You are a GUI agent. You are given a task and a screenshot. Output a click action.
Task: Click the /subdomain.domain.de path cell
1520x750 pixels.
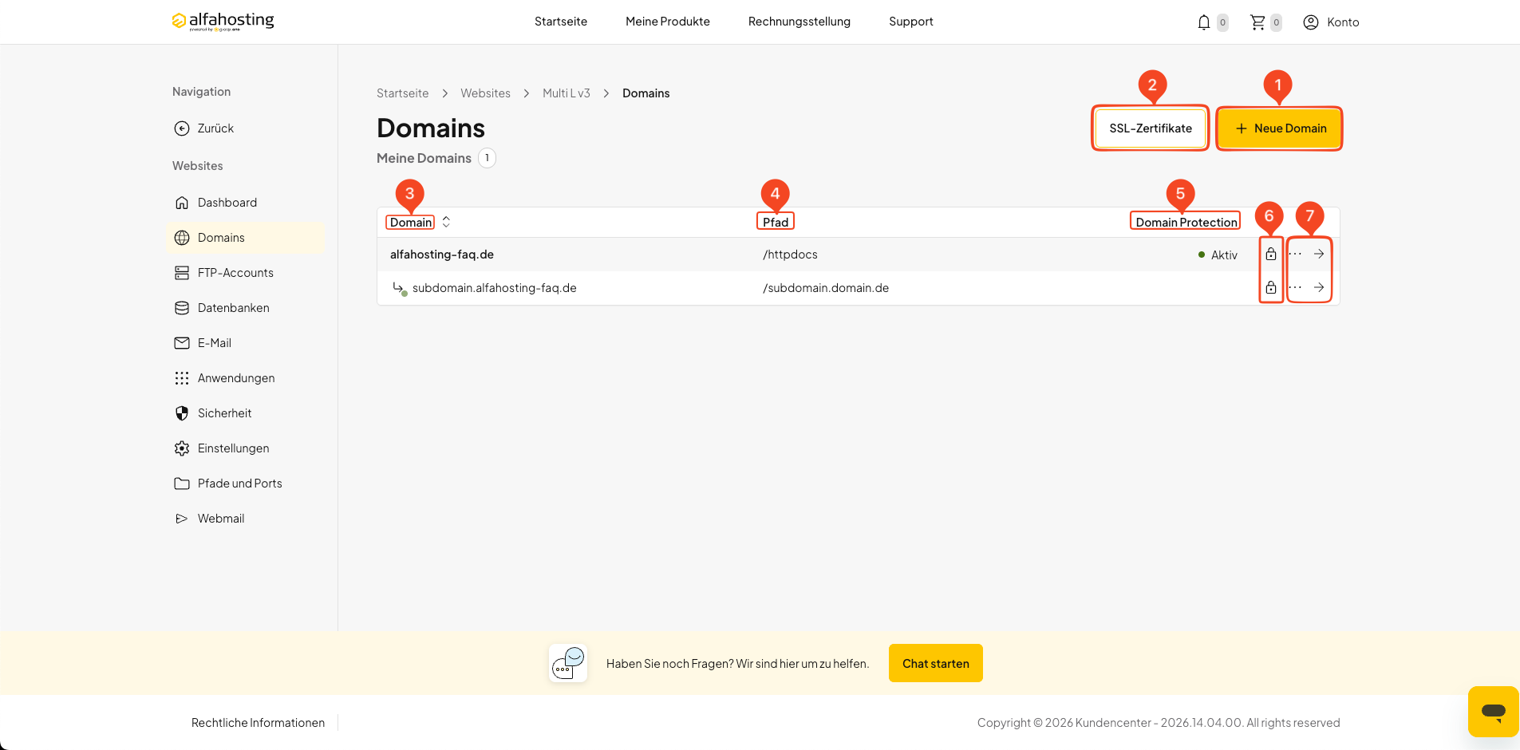click(826, 288)
